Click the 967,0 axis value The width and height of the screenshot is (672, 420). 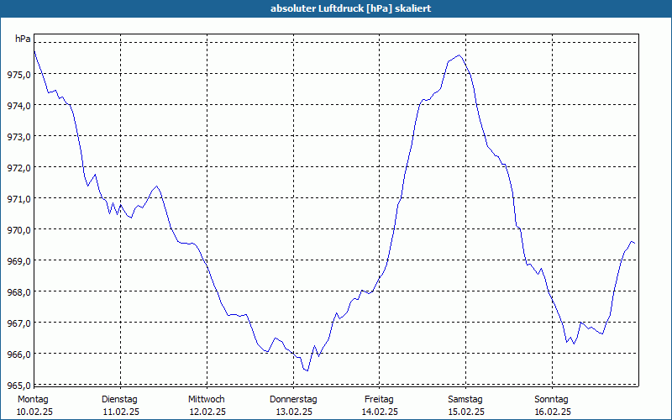[x=18, y=323]
